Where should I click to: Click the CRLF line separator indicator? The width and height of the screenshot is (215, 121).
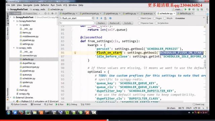(189, 108)
